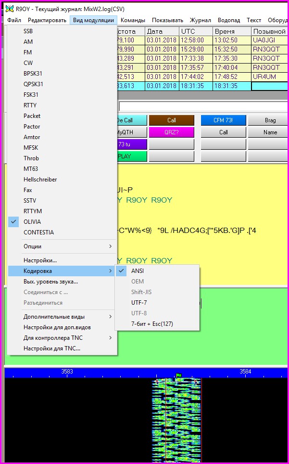Click the green flag marker above waterfall
This screenshot has height=464, width=289.
tap(178, 375)
